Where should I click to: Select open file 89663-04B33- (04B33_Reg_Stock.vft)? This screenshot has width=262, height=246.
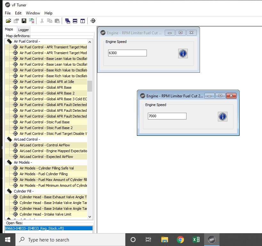(x=49, y=228)
